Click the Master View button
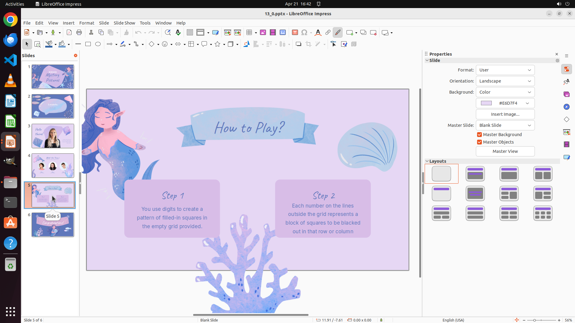Image resolution: width=575 pixels, height=323 pixels. click(505, 151)
